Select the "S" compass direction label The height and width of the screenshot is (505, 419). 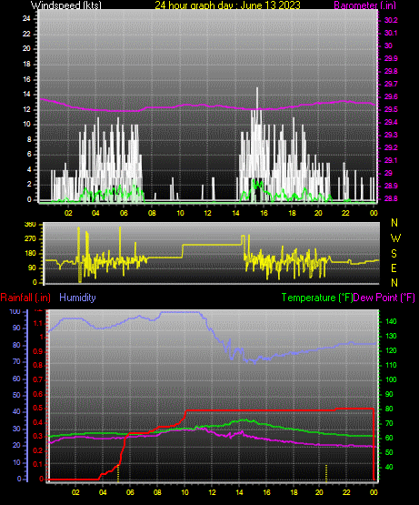pos(394,254)
